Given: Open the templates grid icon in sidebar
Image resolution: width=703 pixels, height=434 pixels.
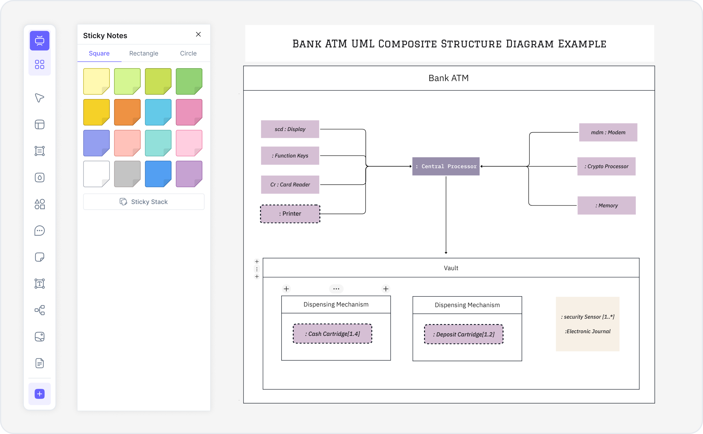Looking at the screenshot, I should (x=40, y=64).
